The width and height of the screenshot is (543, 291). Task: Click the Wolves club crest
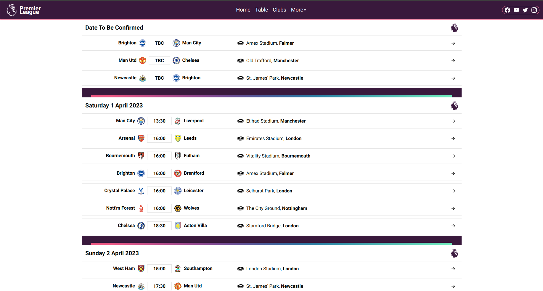click(178, 208)
